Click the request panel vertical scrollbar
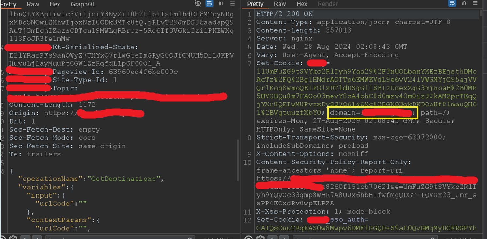 coord(238,160)
